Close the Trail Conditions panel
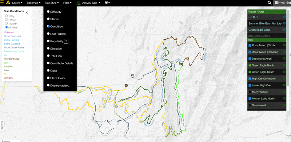 tap(27, 13)
